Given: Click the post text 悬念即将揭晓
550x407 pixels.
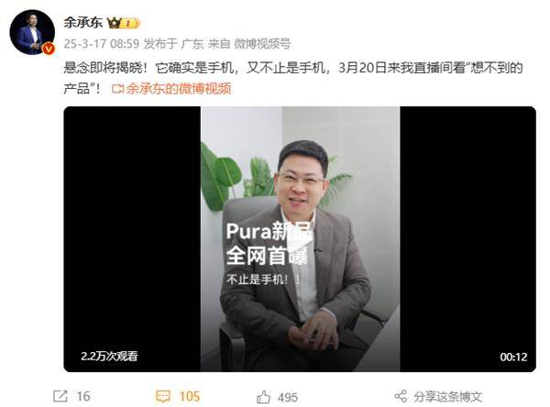Looking at the screenshot, I should click(104, 68).
